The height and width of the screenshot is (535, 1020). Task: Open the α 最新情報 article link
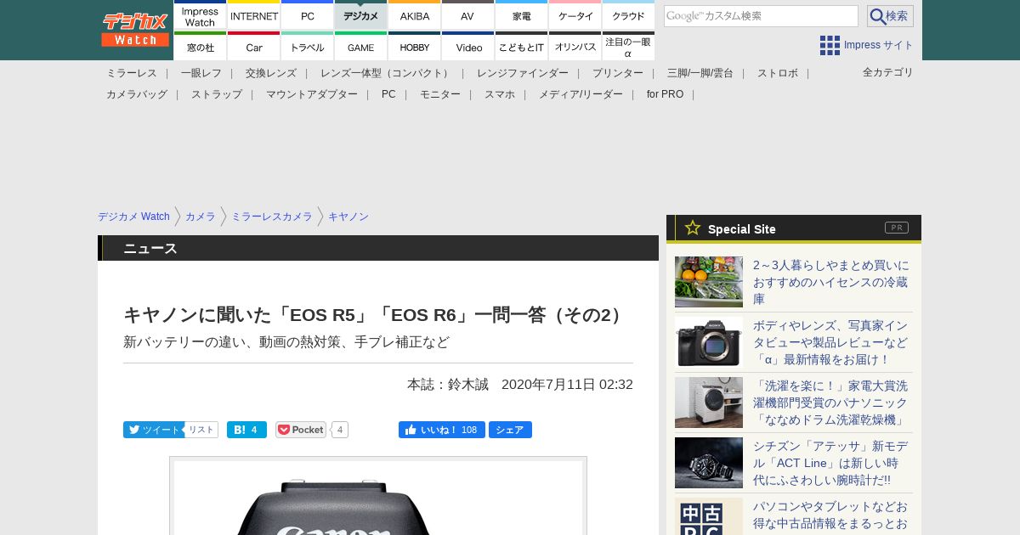coord(830,342)
